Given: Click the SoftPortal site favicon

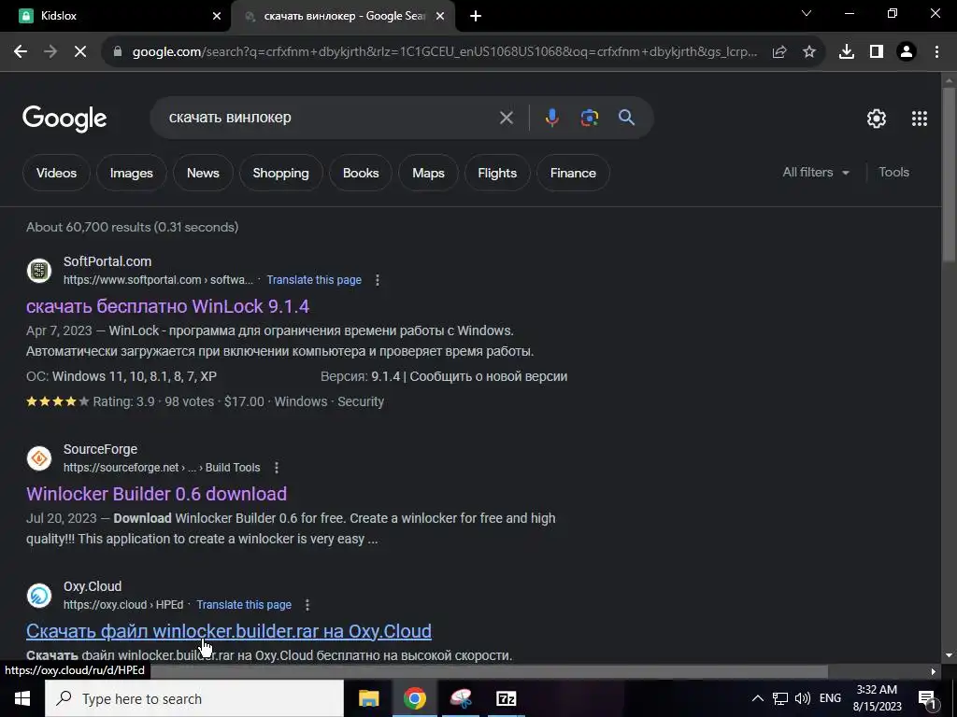Looking at the screenshot, I should (x=39, y=270).
